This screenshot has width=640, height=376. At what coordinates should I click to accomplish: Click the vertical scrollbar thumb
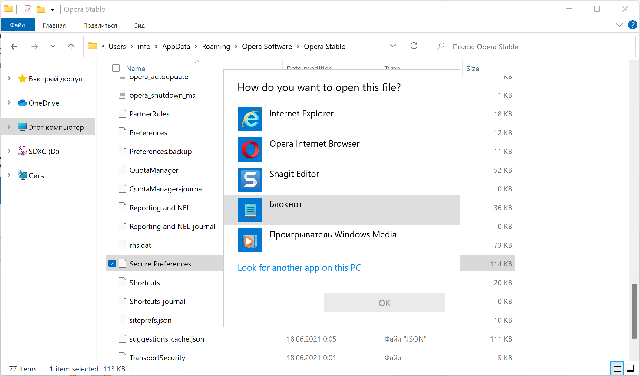point(634,311)
